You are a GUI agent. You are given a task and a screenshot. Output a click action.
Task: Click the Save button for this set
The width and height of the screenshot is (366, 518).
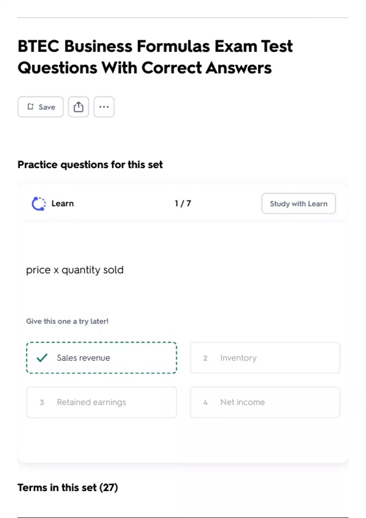[x=41, y=107]
